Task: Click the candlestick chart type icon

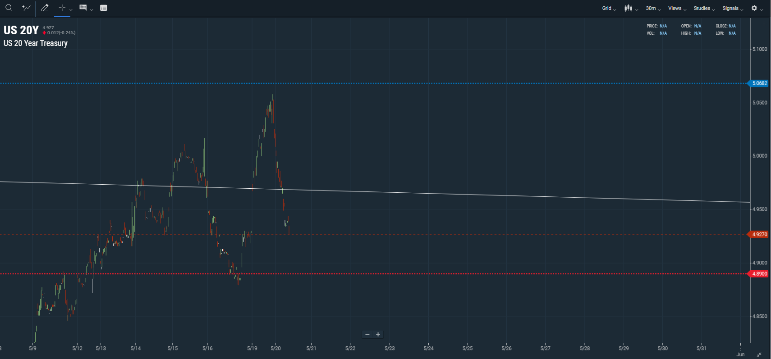Action: click(x=629, y=8)
